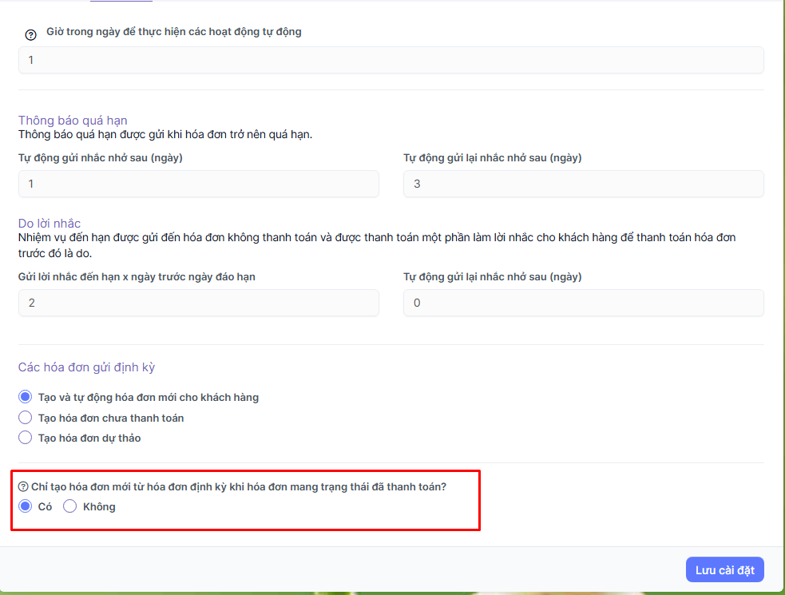Click the "Do lời nhắc" section heading
The width and height of the screenshot is (785, 595).
point(50,224)
